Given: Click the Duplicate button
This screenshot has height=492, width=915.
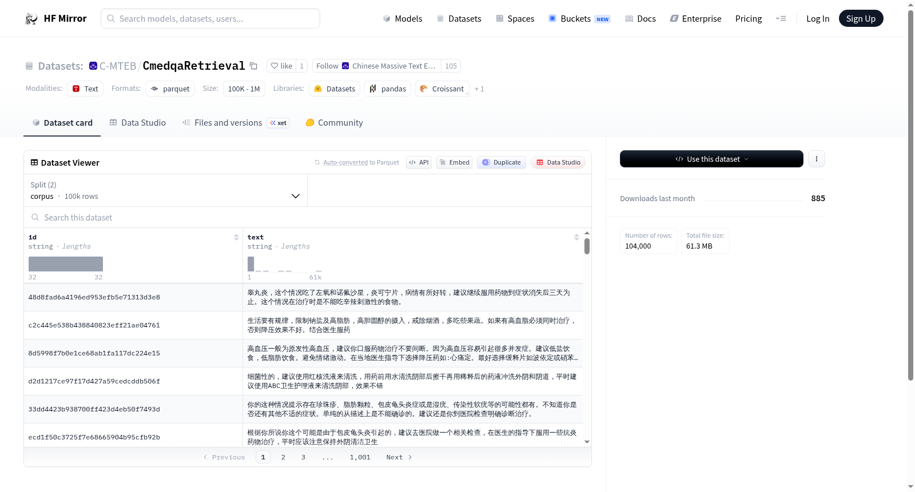Looking at the screenshot, I should (502, 162).
